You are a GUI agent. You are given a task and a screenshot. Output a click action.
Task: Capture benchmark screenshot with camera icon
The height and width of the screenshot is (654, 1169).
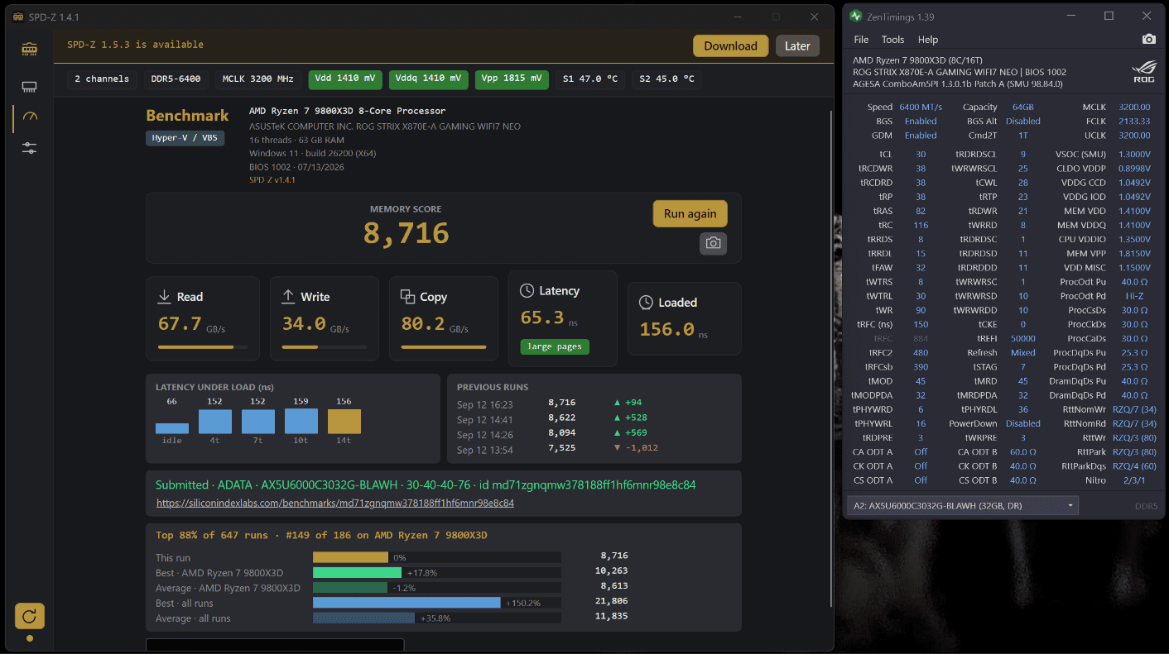point(713,243)
